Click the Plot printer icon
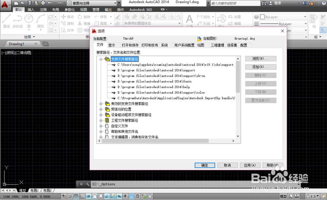The height and width of the screenshot is (200, 327). 43,3
